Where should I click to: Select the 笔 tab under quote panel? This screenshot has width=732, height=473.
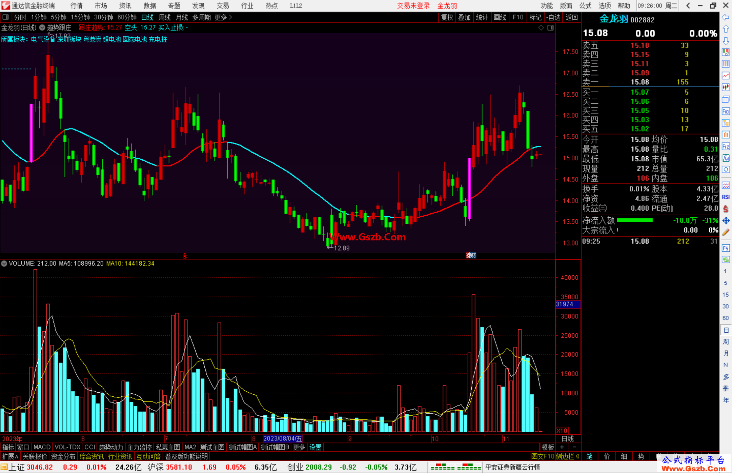click(590, 456)
